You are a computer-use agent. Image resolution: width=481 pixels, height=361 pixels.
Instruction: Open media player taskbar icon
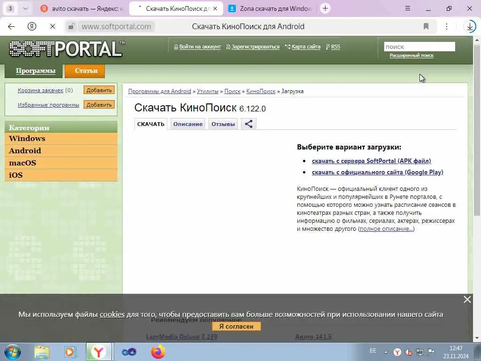pos(70,352)
